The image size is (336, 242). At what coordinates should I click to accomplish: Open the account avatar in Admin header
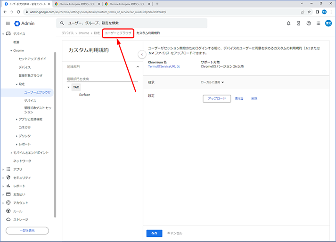pyautogui.click(x=328, y=23)
